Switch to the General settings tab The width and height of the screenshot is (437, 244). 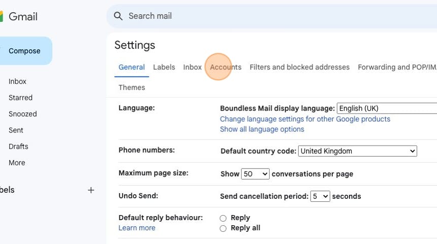132,67
